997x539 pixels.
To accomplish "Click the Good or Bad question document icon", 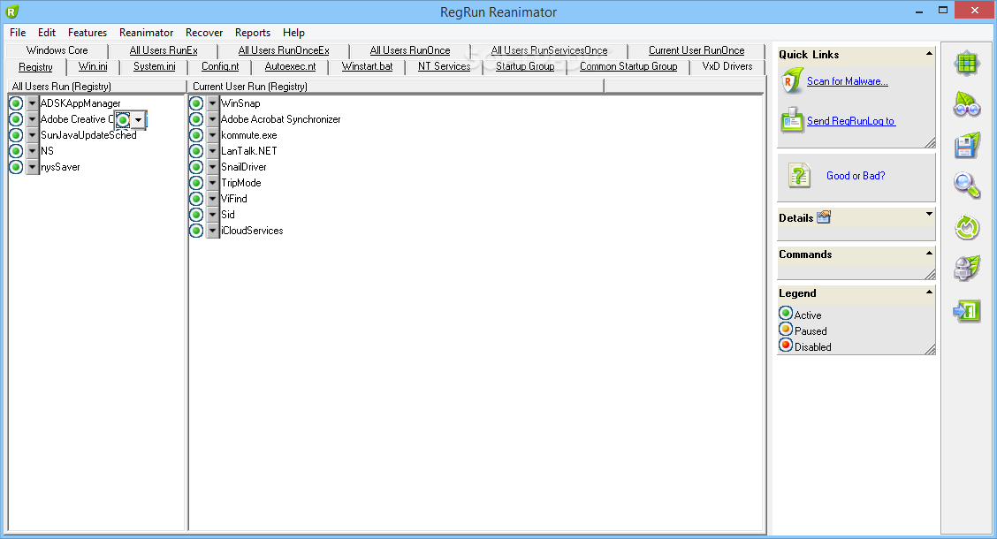I will [799, 176].
